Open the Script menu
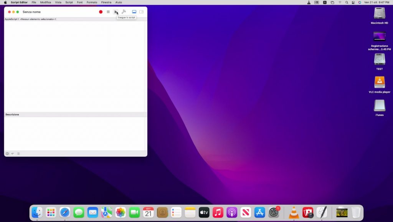This screenshot has width=393, height=222. pos(69,2)
